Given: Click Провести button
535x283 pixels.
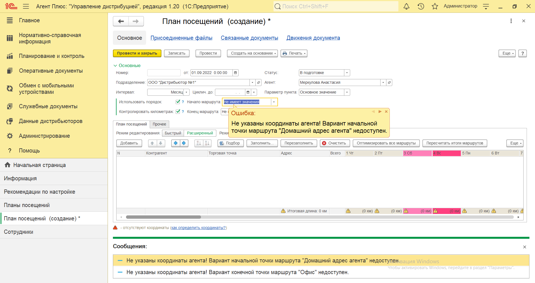Looking at the screenshot, I should (208, 53).
